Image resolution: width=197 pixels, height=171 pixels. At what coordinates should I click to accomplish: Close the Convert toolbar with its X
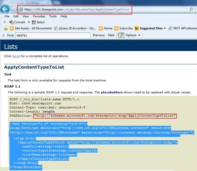click(x=5, y=22)
